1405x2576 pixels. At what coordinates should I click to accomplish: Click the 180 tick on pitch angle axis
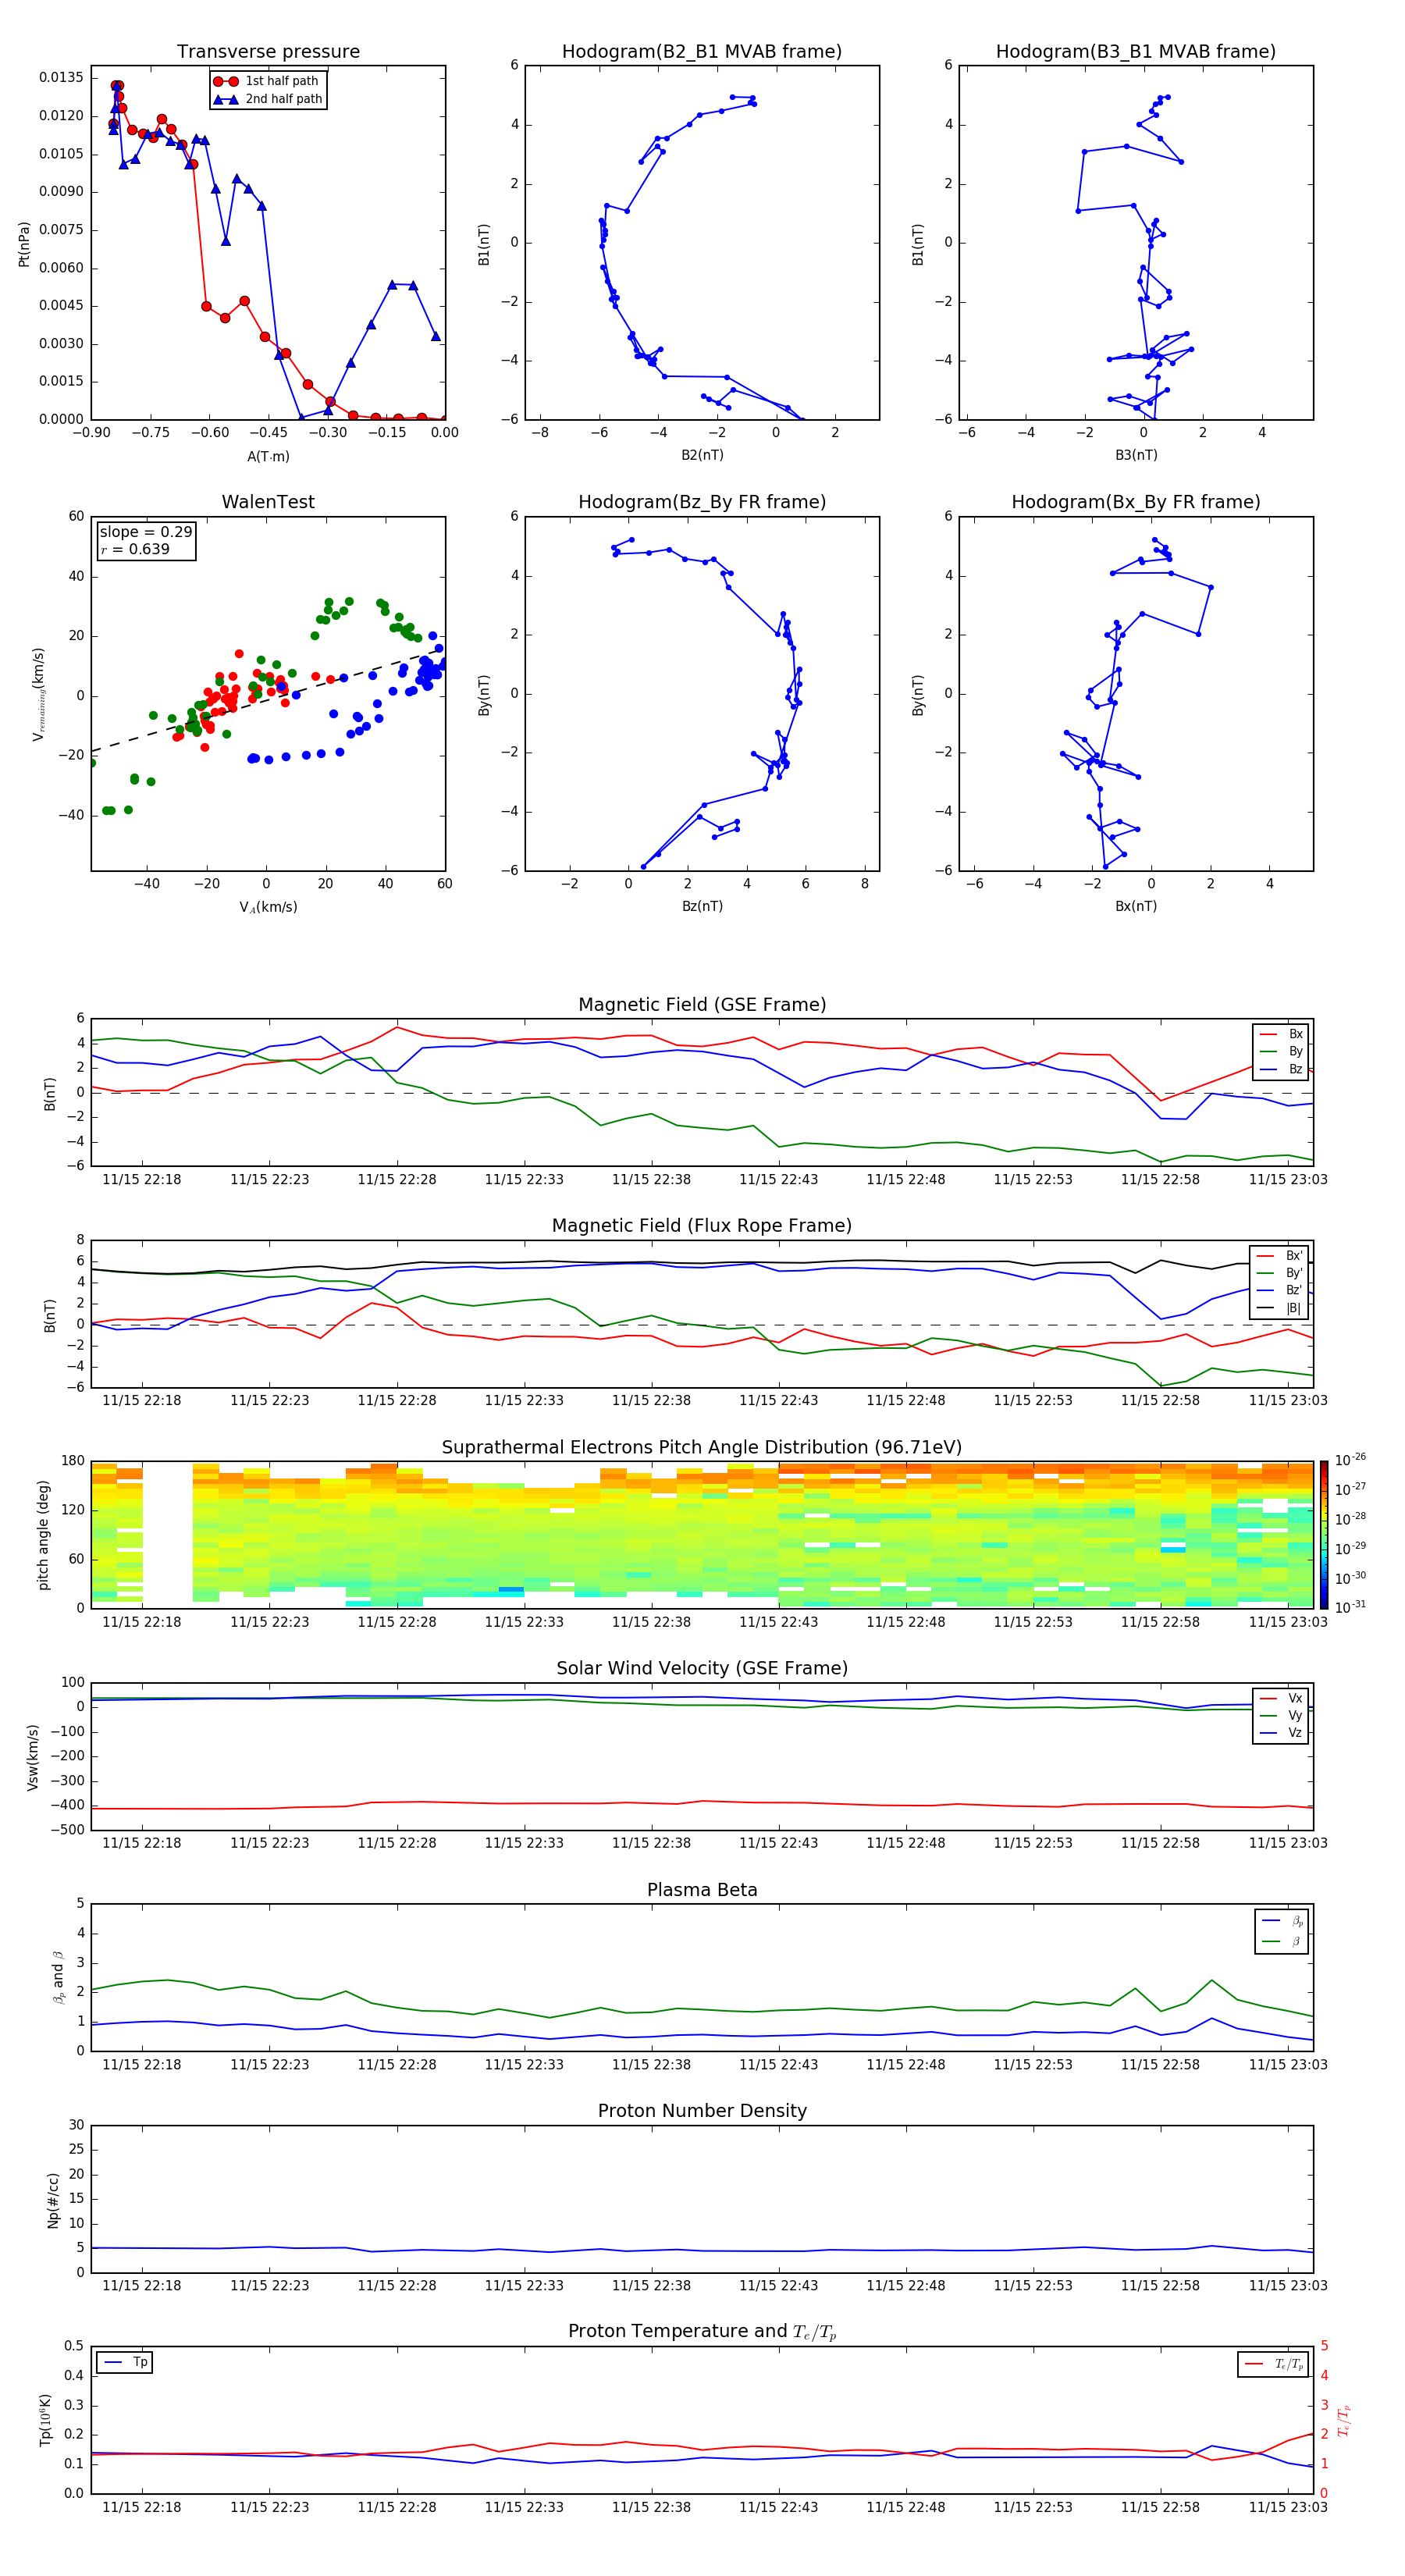pos(73,1461)
